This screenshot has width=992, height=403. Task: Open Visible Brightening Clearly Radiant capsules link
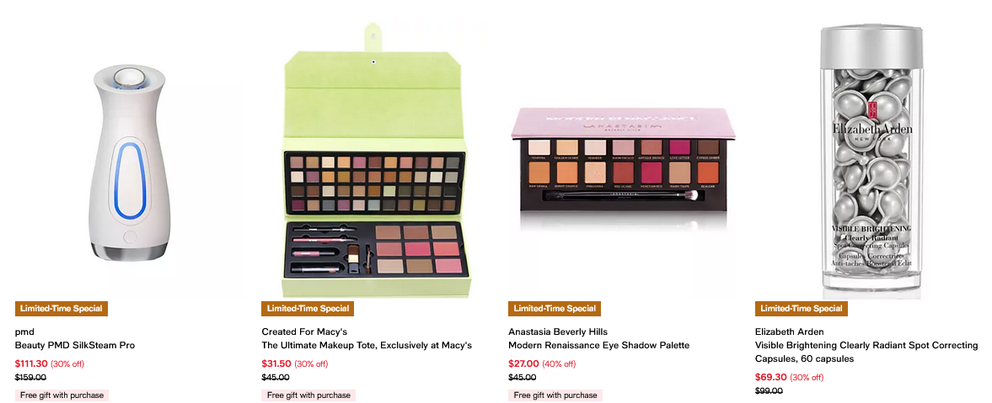pos(866,352)
